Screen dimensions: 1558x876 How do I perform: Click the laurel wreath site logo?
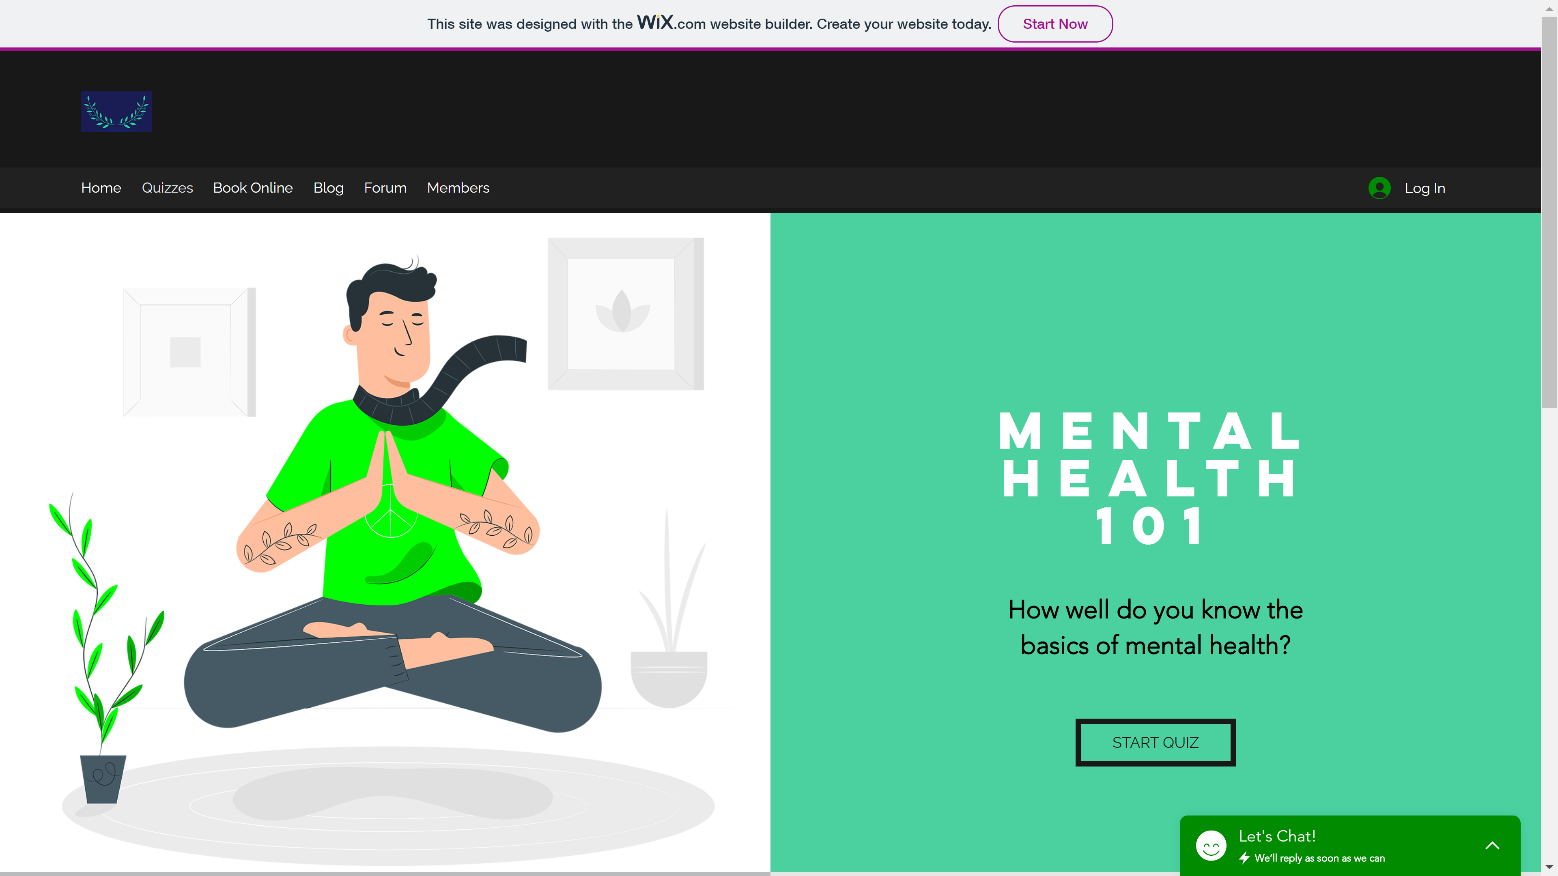tap(116, 111)
